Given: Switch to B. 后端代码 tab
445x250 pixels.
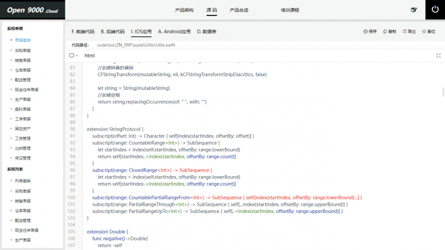Looking at the screenshot, I should (x=112, y=32).
